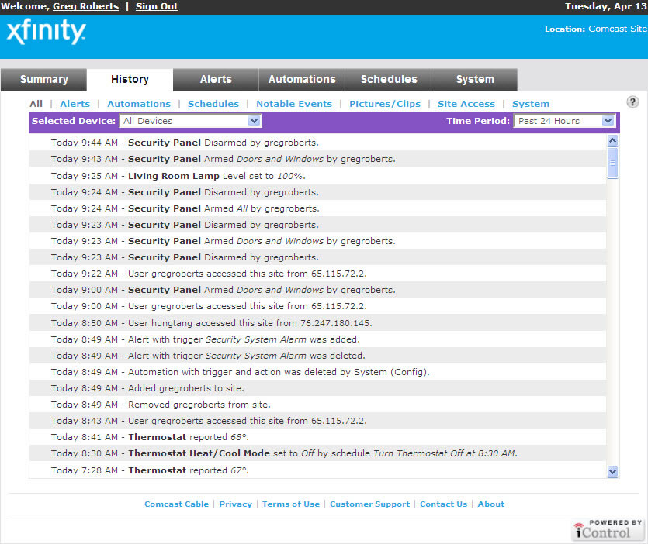Filter history by Notable Events
648x544 pixels.
[294, 104]
